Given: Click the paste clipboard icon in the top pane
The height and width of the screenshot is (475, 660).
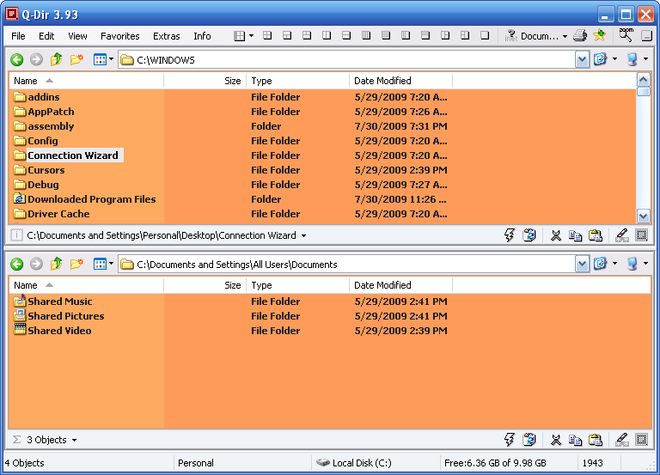Looking at the screenshot, I should pos(596,235).
